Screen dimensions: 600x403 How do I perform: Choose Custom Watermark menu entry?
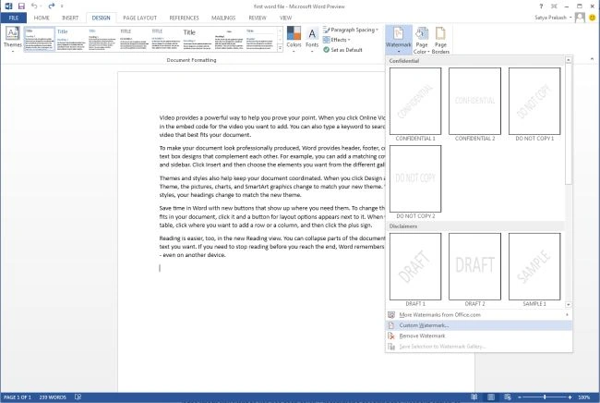tap(479, 325)
